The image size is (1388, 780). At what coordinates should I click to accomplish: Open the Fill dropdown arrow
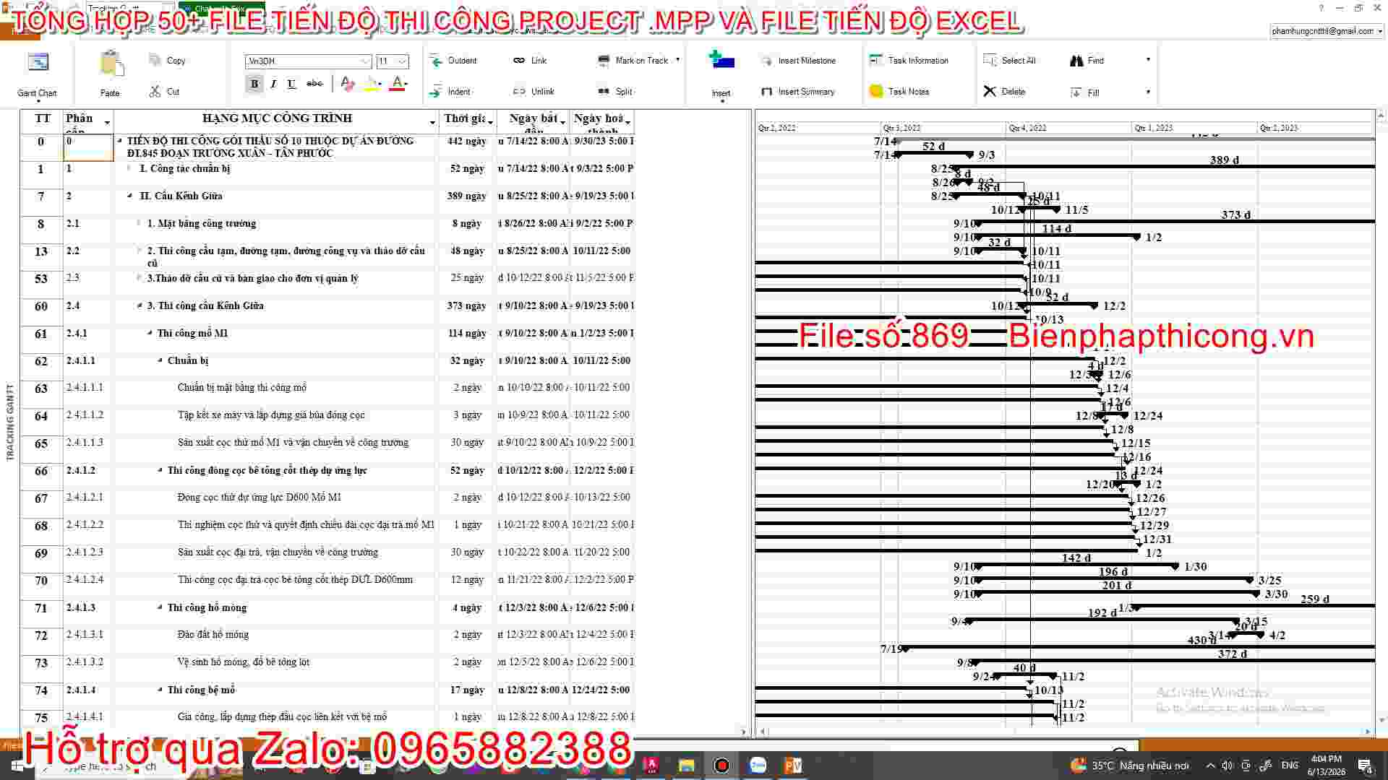1148,92
